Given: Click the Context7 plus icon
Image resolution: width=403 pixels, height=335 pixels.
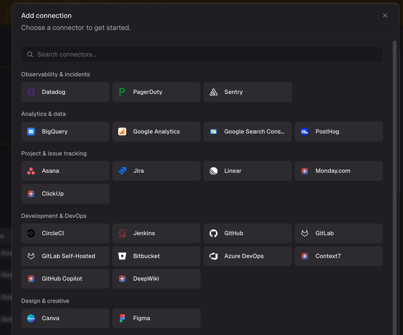Looking at the screenshot, I should point(305,256).
